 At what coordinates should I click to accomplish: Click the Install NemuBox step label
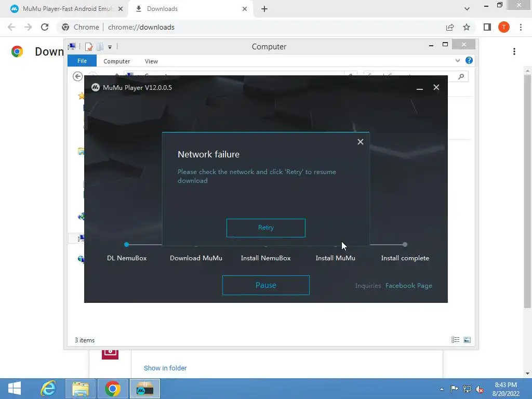265,258
